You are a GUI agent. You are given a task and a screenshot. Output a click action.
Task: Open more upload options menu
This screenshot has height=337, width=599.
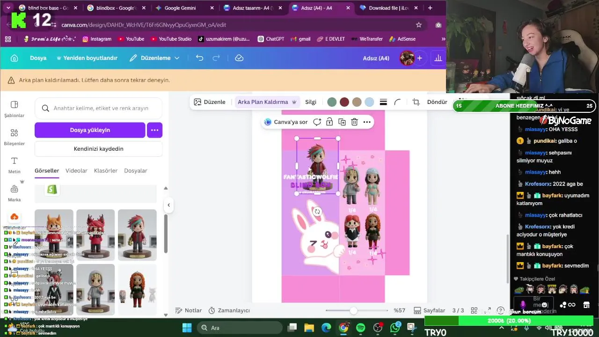click(155, 130)
